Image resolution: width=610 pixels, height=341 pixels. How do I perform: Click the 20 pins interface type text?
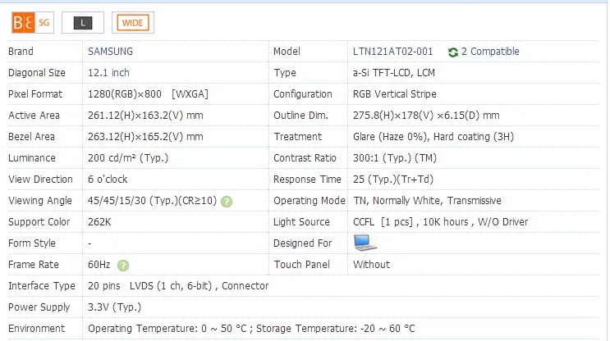point(104,286)
